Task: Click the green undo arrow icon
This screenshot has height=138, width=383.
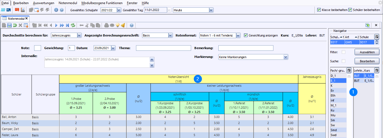Action: [15, 25]
